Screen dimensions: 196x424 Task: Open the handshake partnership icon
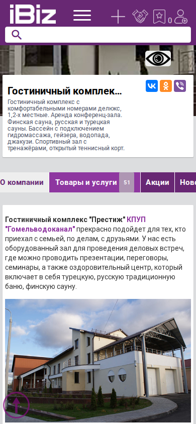[140, 16]
